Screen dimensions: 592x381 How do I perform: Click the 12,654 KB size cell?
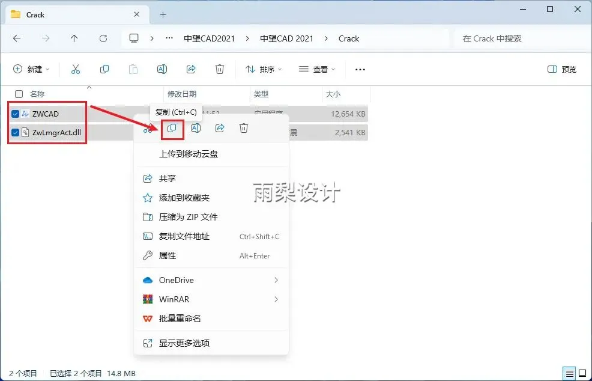[348, 114]
